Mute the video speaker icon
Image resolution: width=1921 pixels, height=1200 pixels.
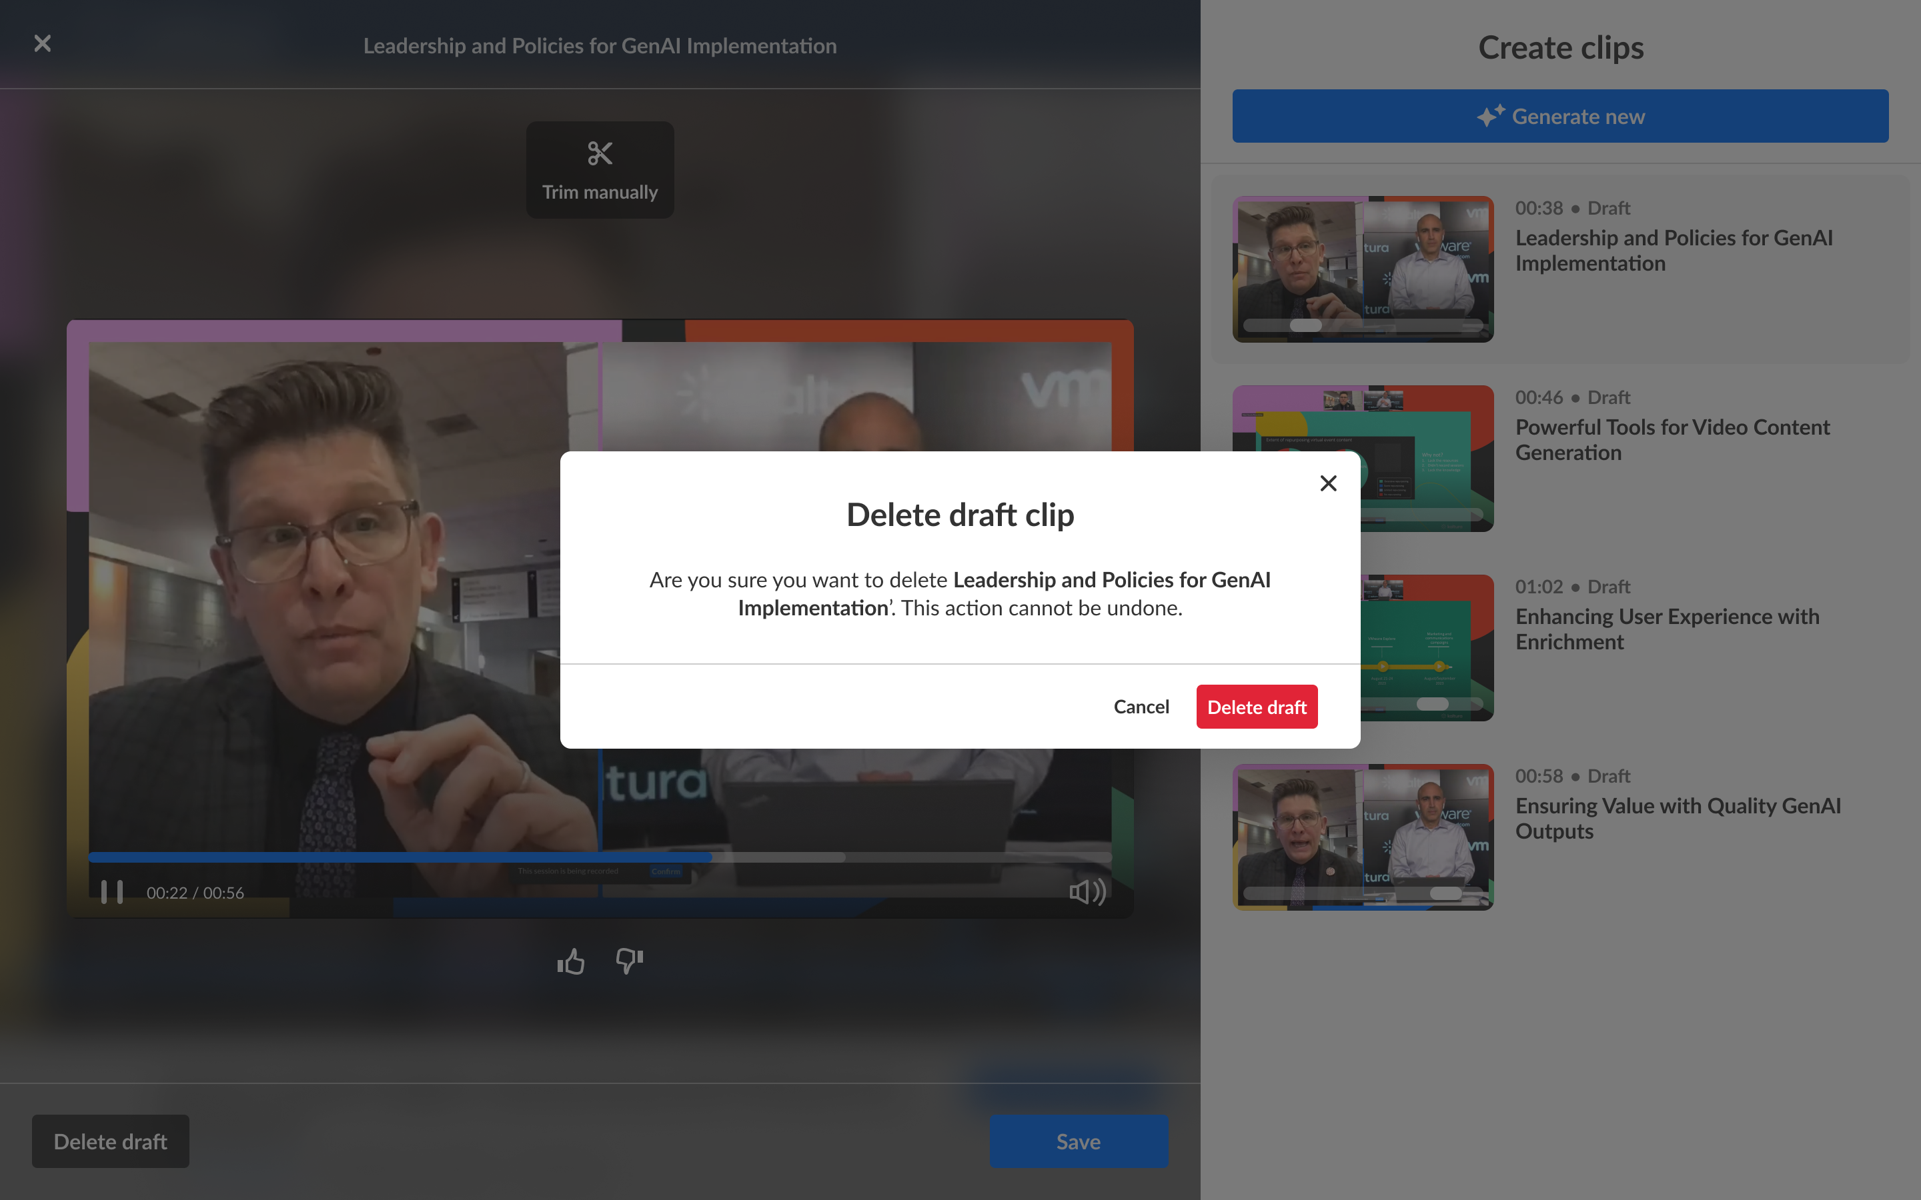coord(1087,892)
